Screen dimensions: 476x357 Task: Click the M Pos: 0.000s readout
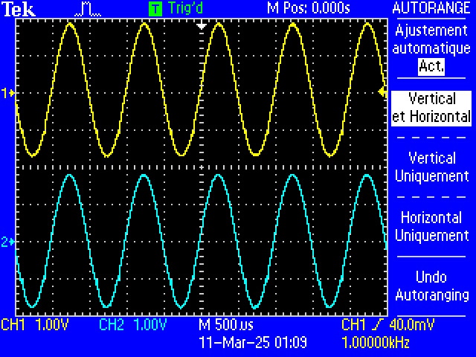click(x=309, y=8)
